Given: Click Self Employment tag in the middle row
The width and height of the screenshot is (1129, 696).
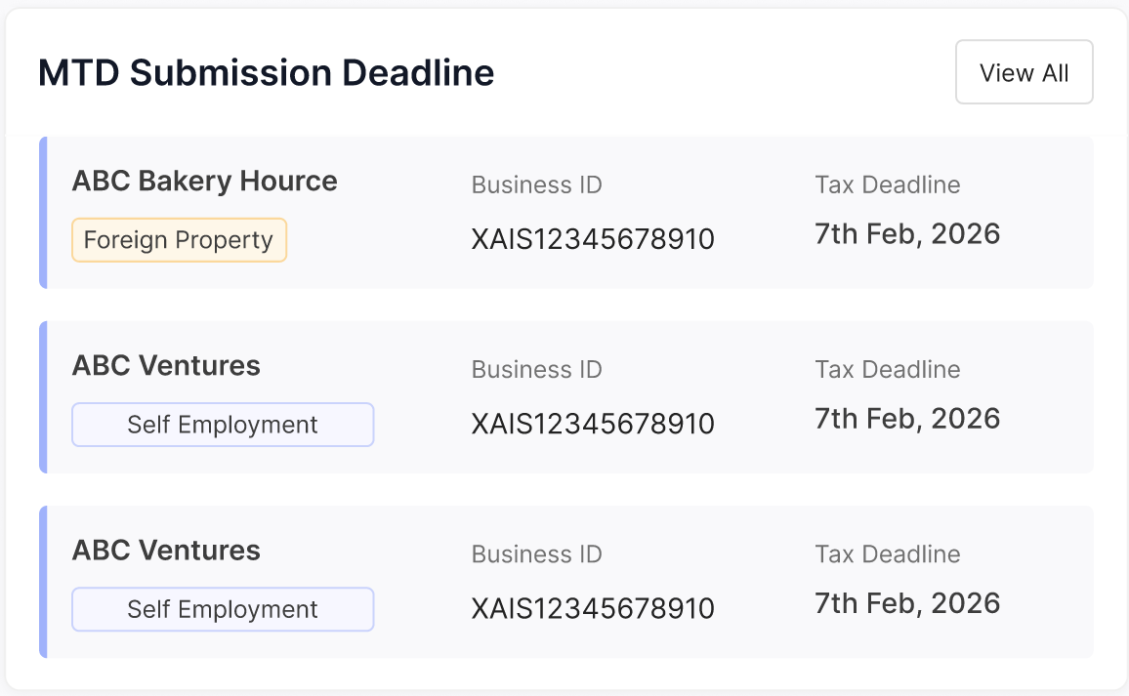Looking at the screenshot, I should (223, 425).
